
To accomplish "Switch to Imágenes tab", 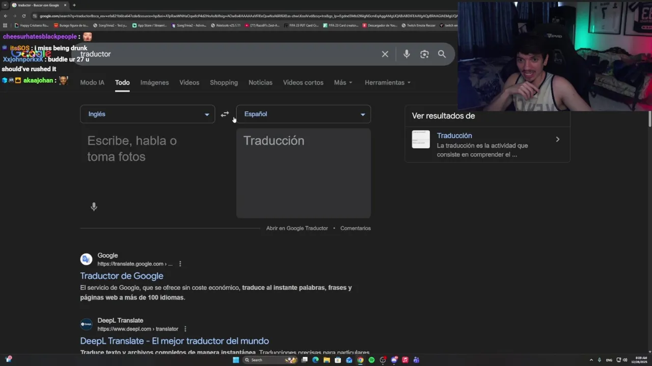I will (154, 82).
